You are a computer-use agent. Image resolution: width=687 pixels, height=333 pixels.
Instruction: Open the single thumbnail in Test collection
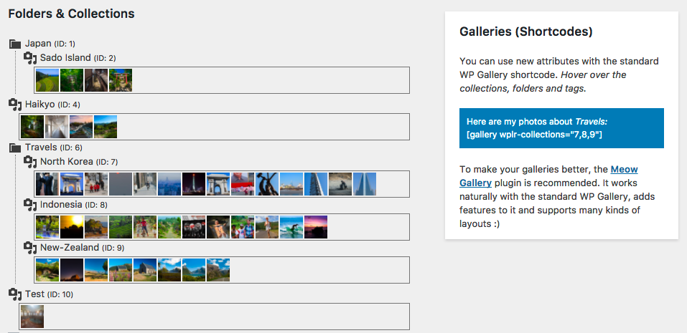click(x=32, y=317)
